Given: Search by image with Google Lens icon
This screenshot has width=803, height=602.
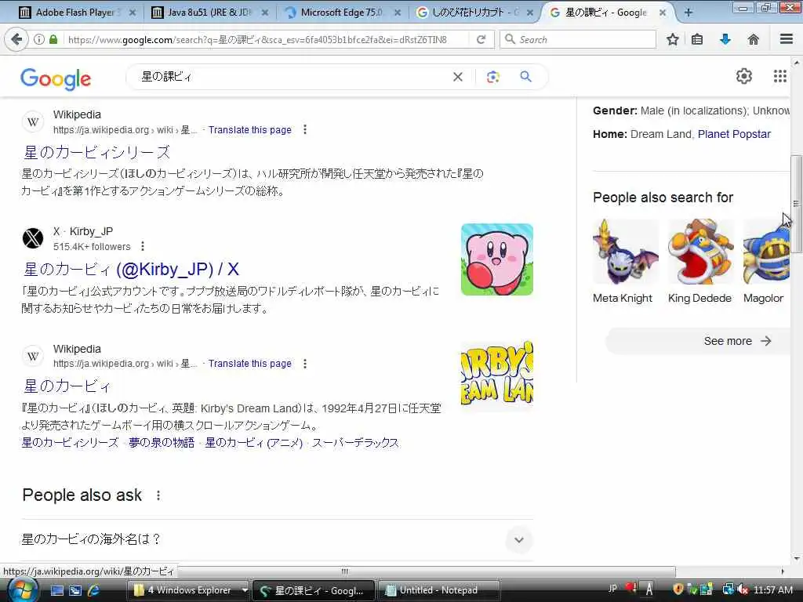Looking at the screenshot, I should click(492, 77).
